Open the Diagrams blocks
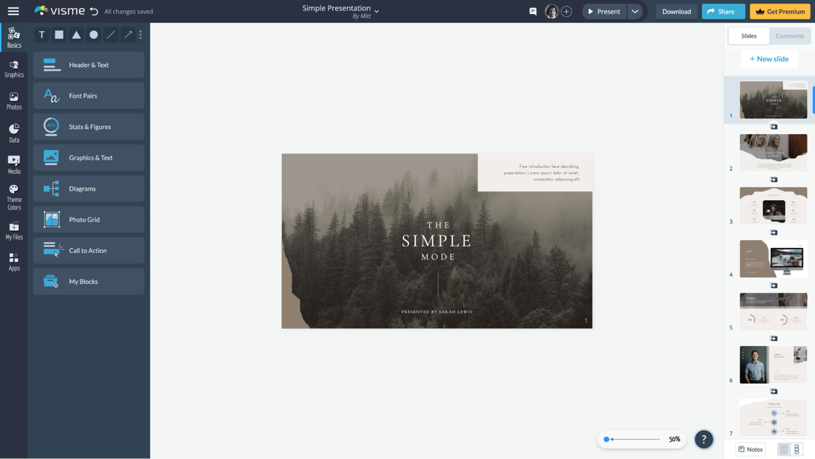This screenshot has height=459, width=815. (x=89, y=189)
